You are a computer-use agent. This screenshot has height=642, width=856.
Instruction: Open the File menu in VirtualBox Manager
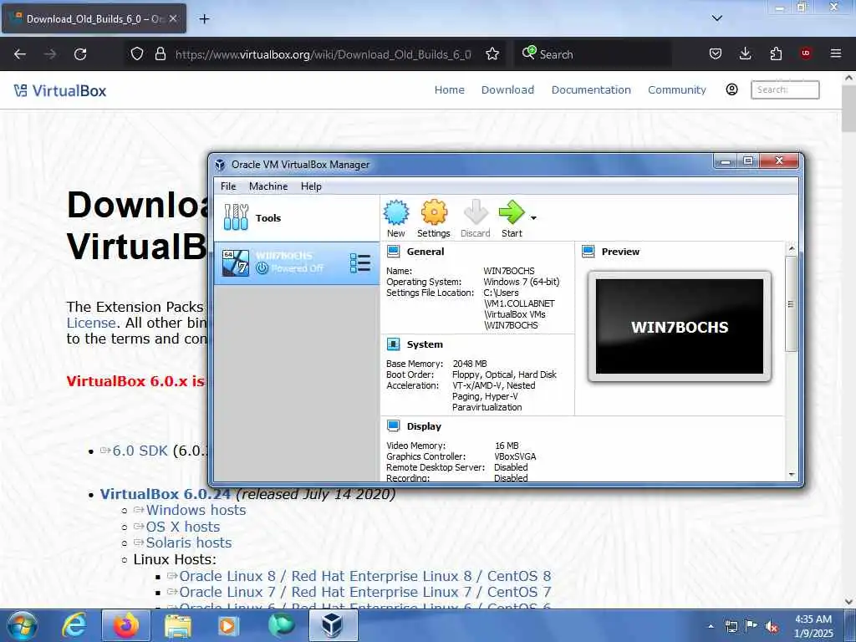228,186
